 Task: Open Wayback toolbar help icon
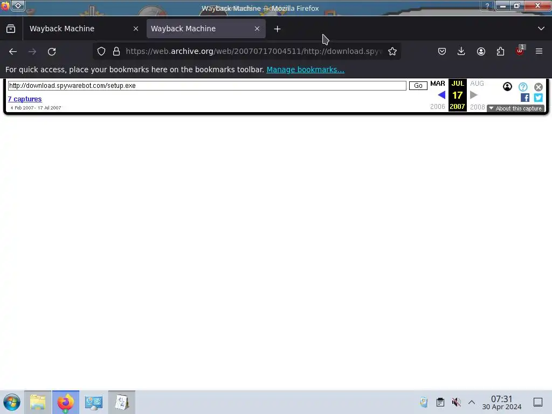point(523,87)
